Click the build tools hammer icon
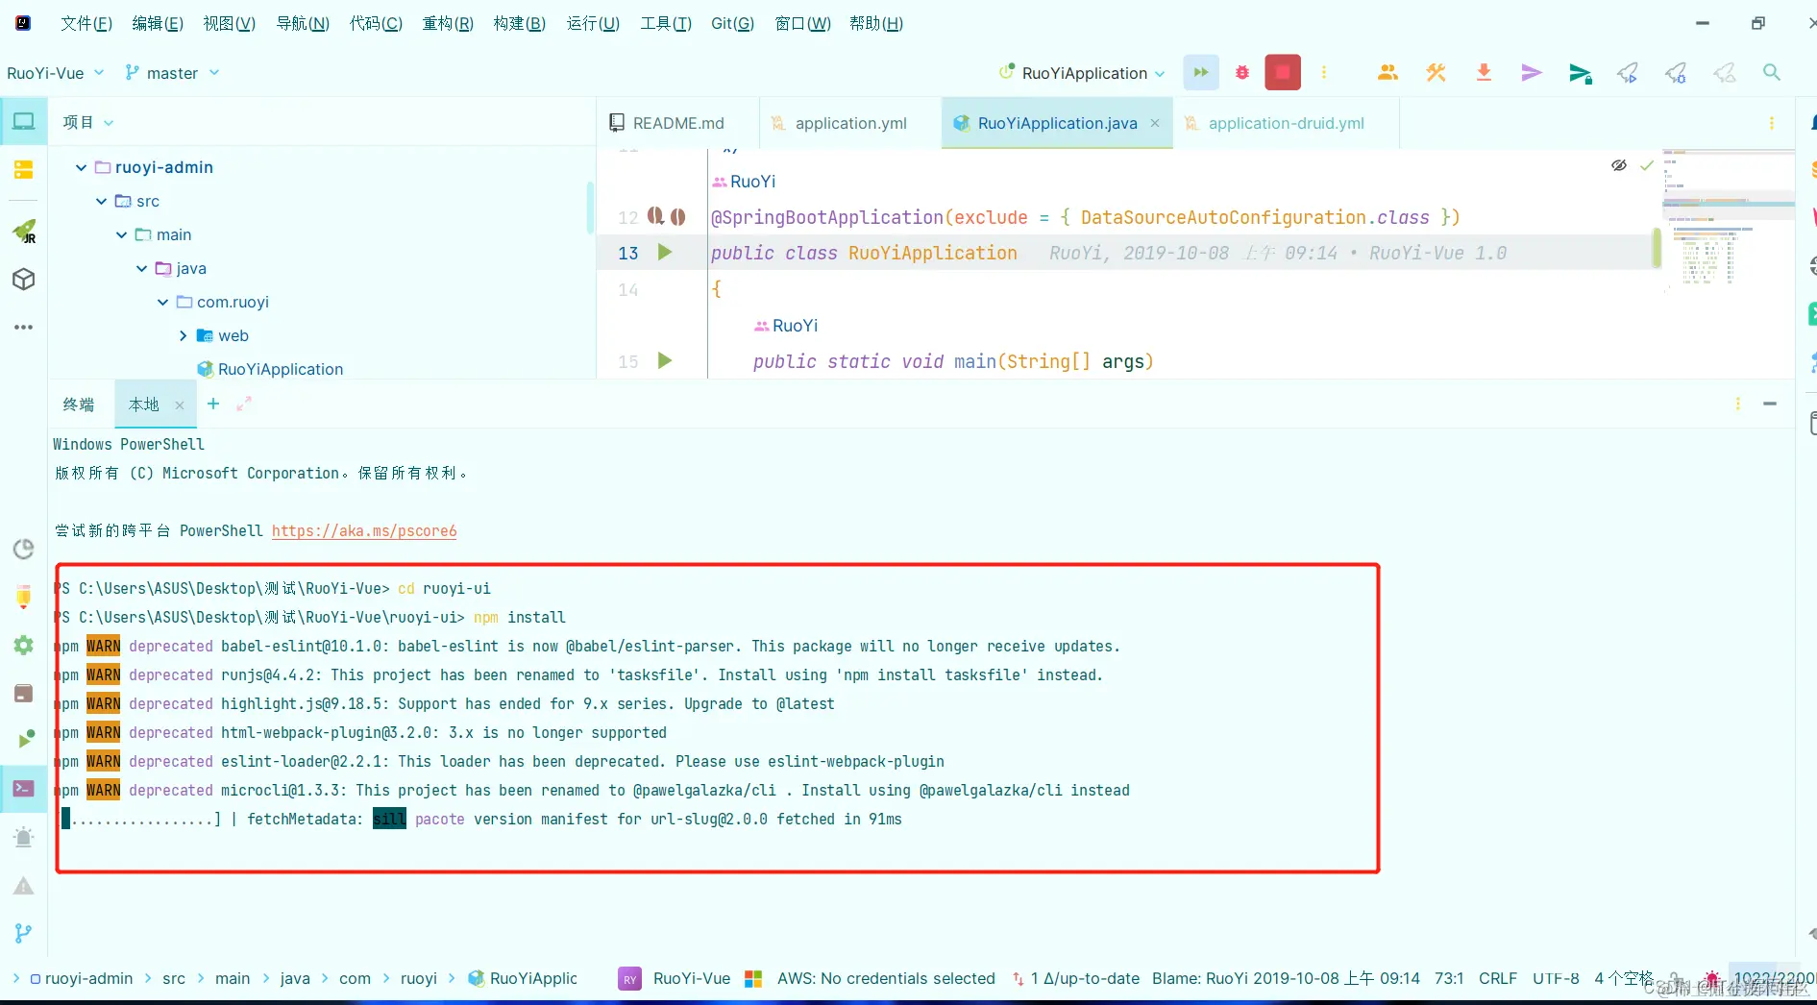The height and width of the screenshot is (1005, 1817). [x=1436, y=72]
